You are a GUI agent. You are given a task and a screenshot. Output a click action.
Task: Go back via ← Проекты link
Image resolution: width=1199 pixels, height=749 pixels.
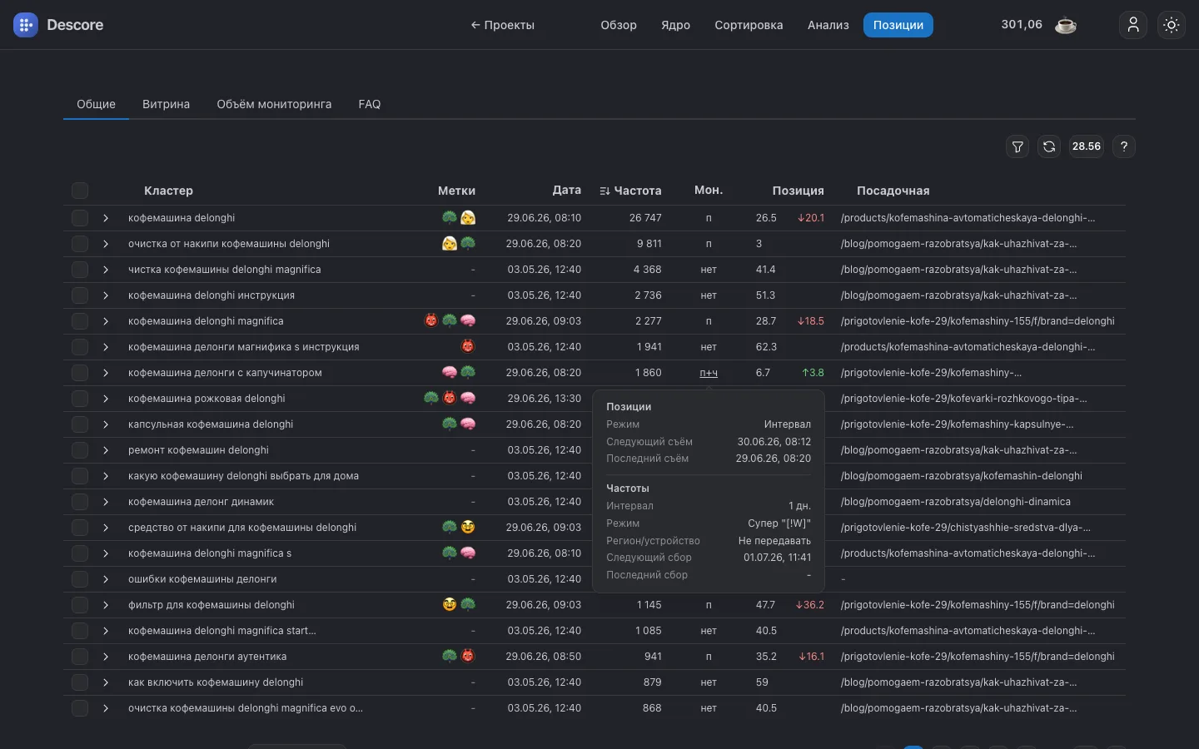(x=502, y=25)
